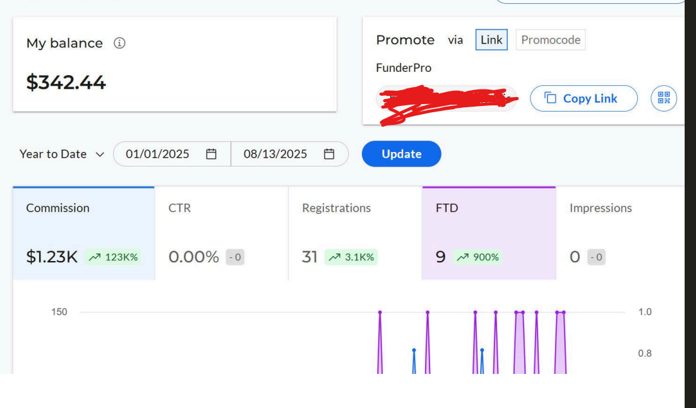
Task: Click the Copy Link button
Action: 583,98
